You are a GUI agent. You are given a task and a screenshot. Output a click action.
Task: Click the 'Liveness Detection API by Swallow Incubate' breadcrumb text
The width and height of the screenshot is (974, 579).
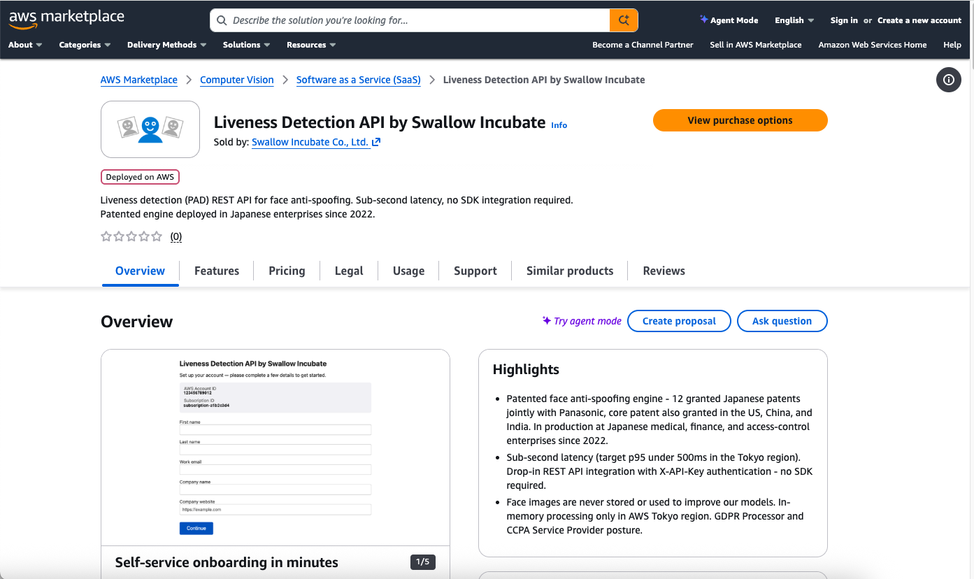[544, 80]
